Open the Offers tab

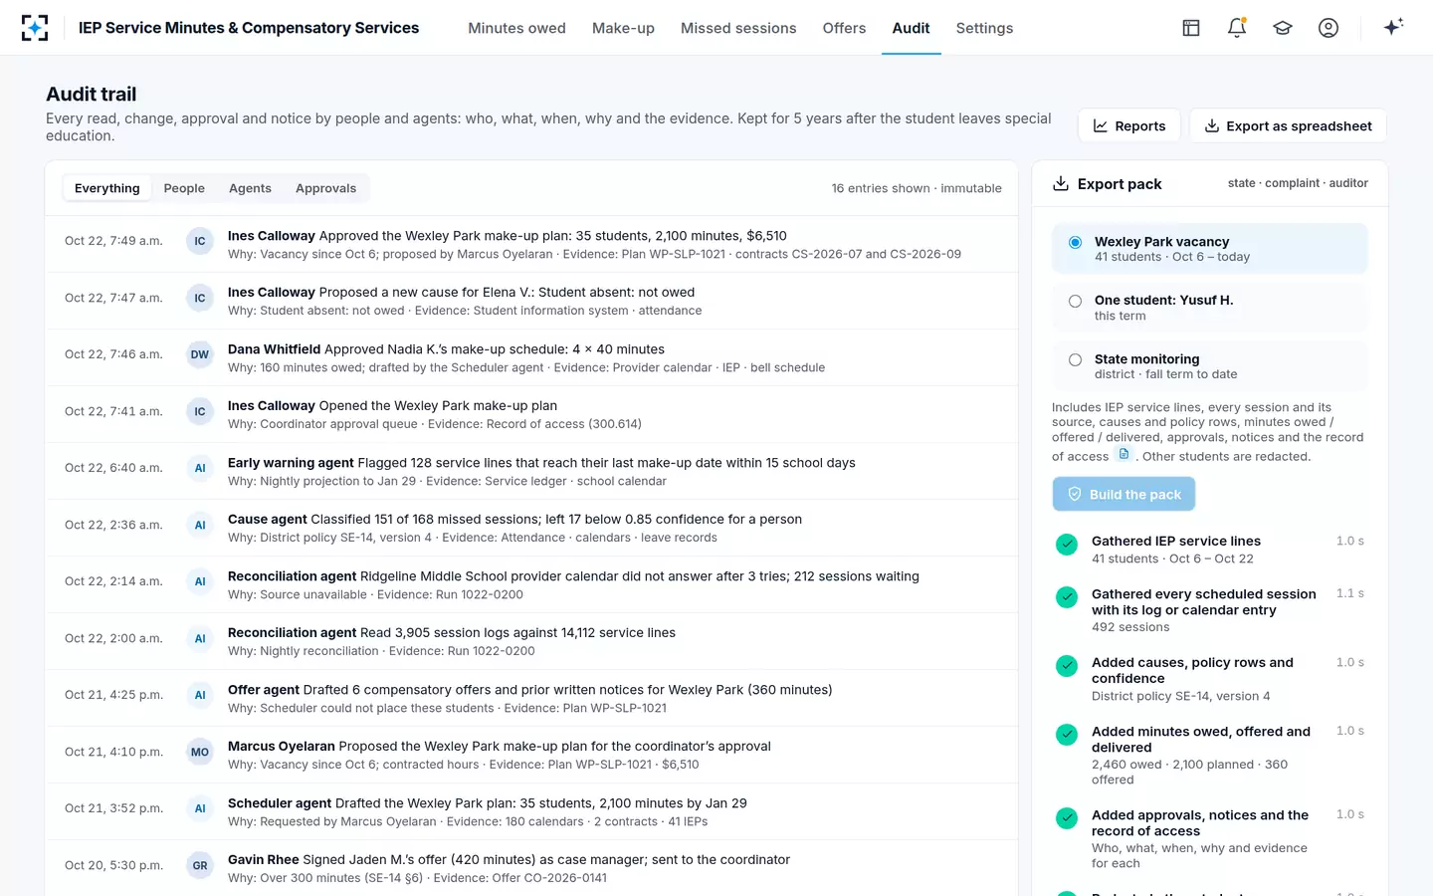[x=844, y=28]
